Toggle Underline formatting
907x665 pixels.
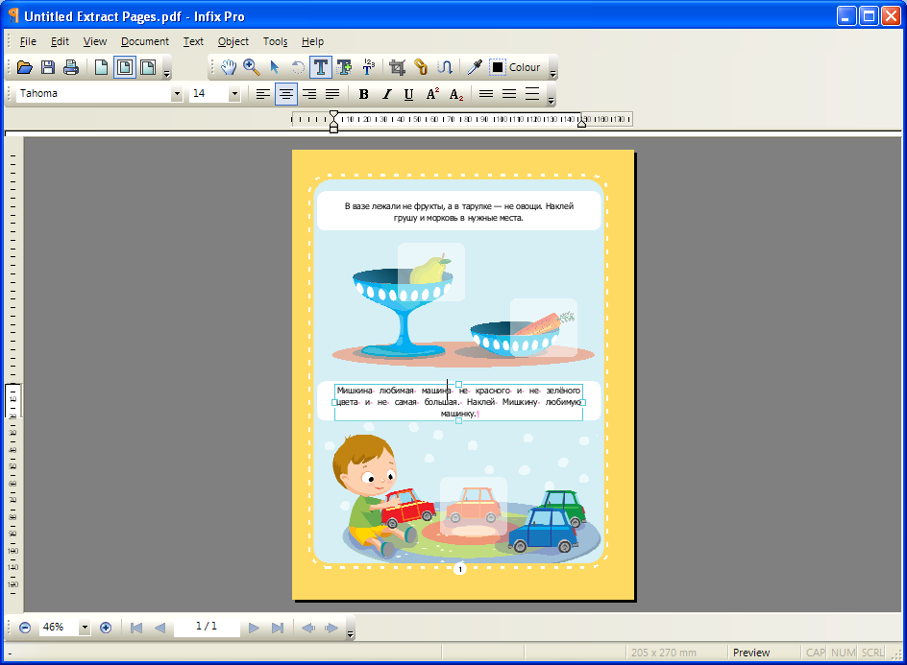[x=409, y=94]
